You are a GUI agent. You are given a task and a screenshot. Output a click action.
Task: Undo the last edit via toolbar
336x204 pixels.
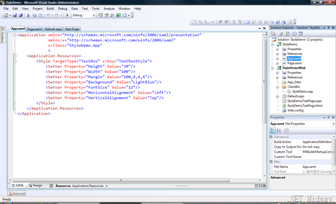coord(48,15)
